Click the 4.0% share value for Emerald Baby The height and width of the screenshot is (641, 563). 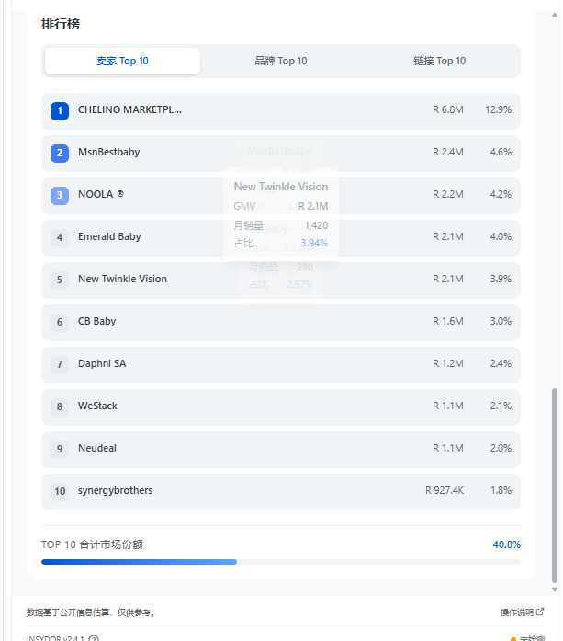(501, 236)
